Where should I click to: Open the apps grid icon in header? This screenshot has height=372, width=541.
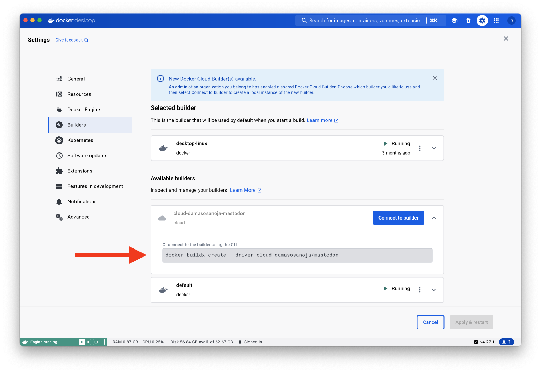(496, 21)
